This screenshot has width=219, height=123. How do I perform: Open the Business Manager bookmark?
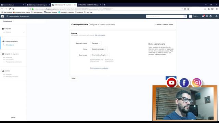[50, 12]
